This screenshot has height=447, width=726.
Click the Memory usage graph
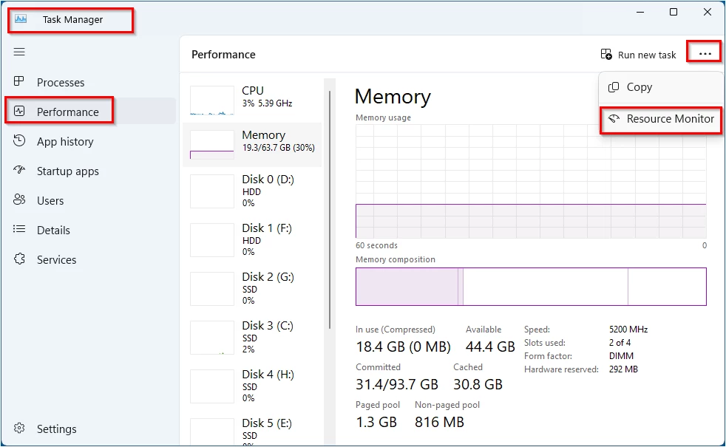(531, 181)
